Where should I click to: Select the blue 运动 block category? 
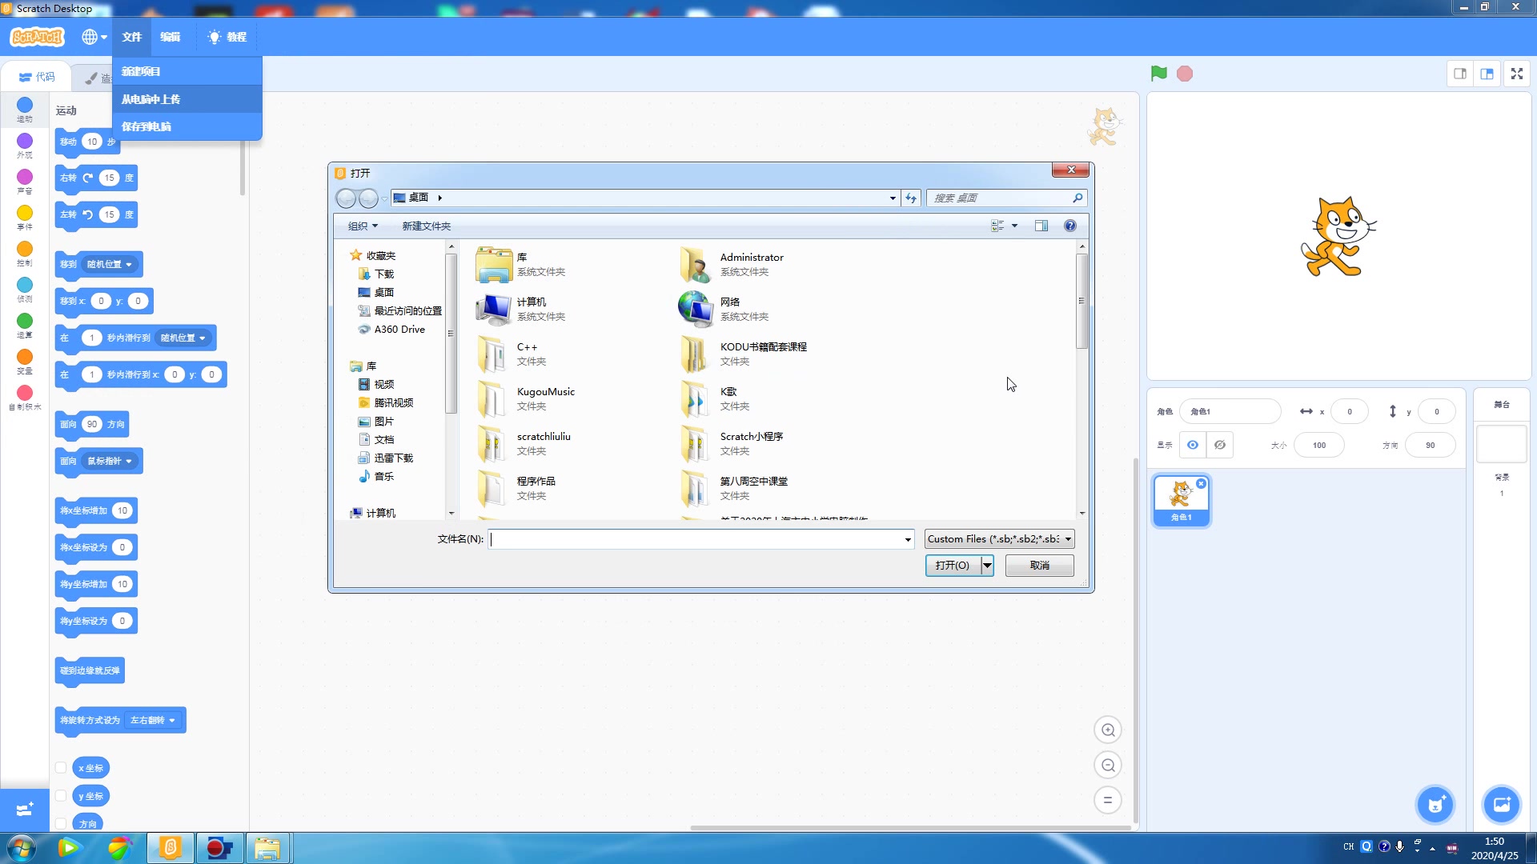(25, 109)
